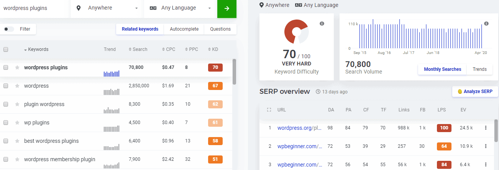Open the Anywhere location dropdown

tap(107, 8)
